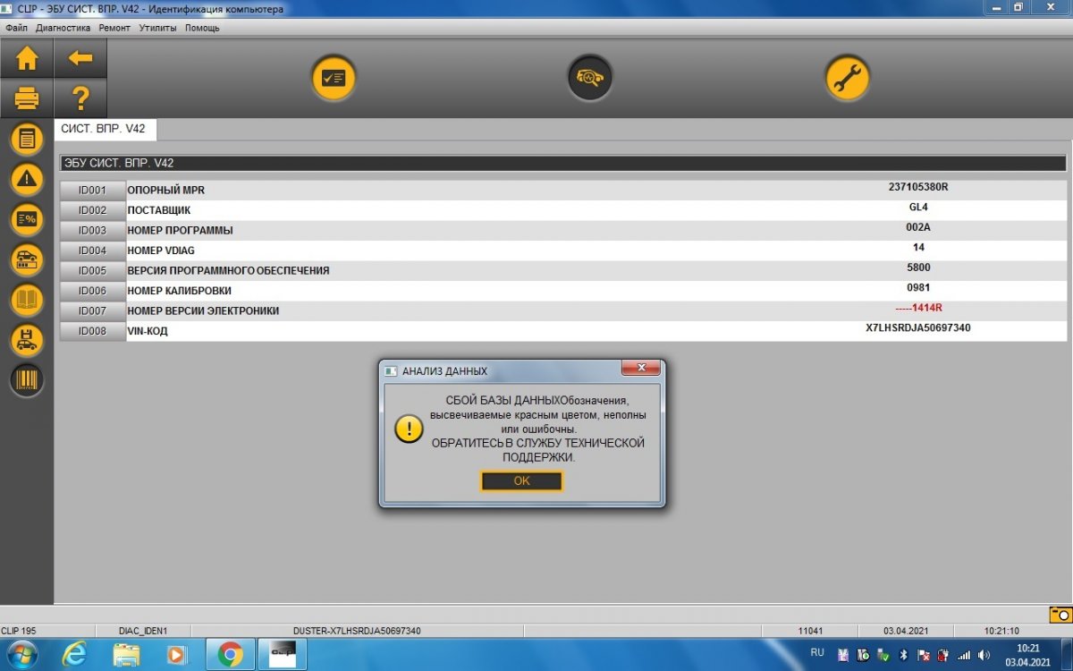The height and width of the screenshot is (671, 1073).
Task: Open help via question mark icon
Action: pyautogui.click(x=80, y=98)
